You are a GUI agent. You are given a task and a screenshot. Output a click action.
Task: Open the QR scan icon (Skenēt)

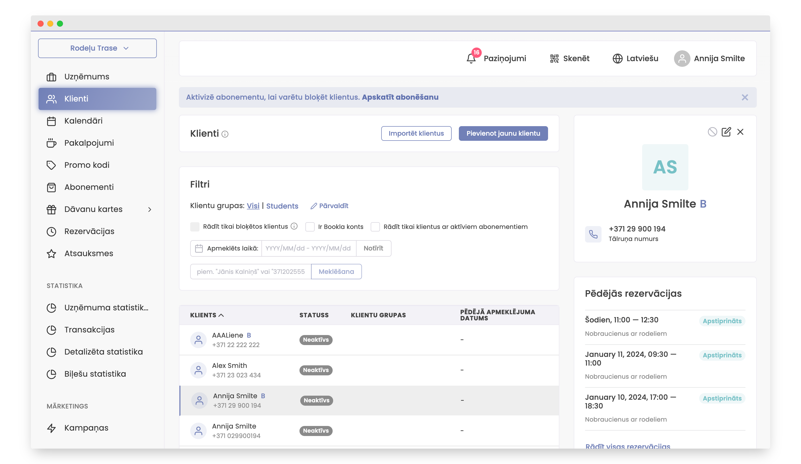coord(554,58)
